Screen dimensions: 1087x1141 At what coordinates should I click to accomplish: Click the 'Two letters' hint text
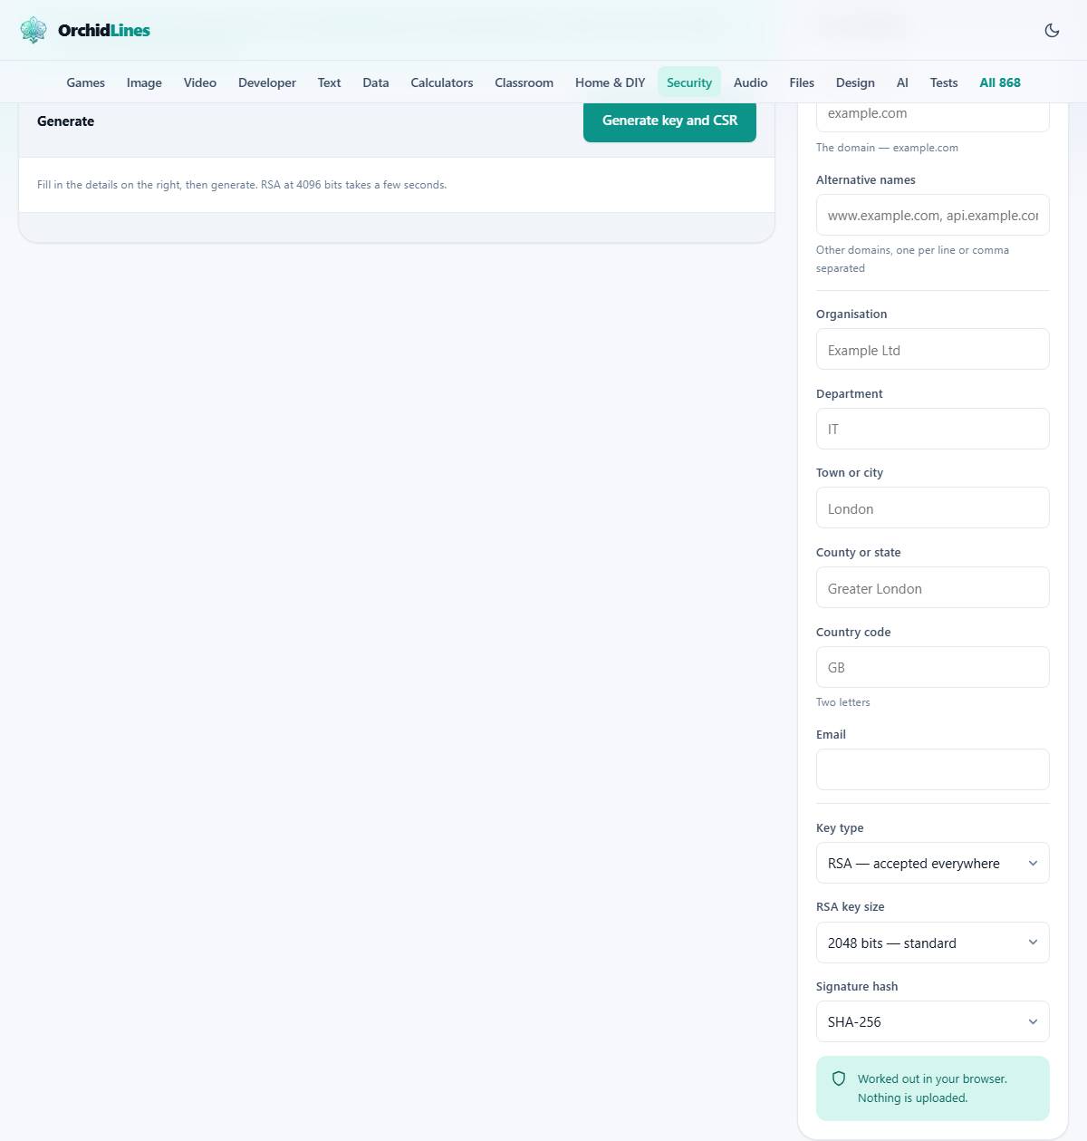[842, 702]
